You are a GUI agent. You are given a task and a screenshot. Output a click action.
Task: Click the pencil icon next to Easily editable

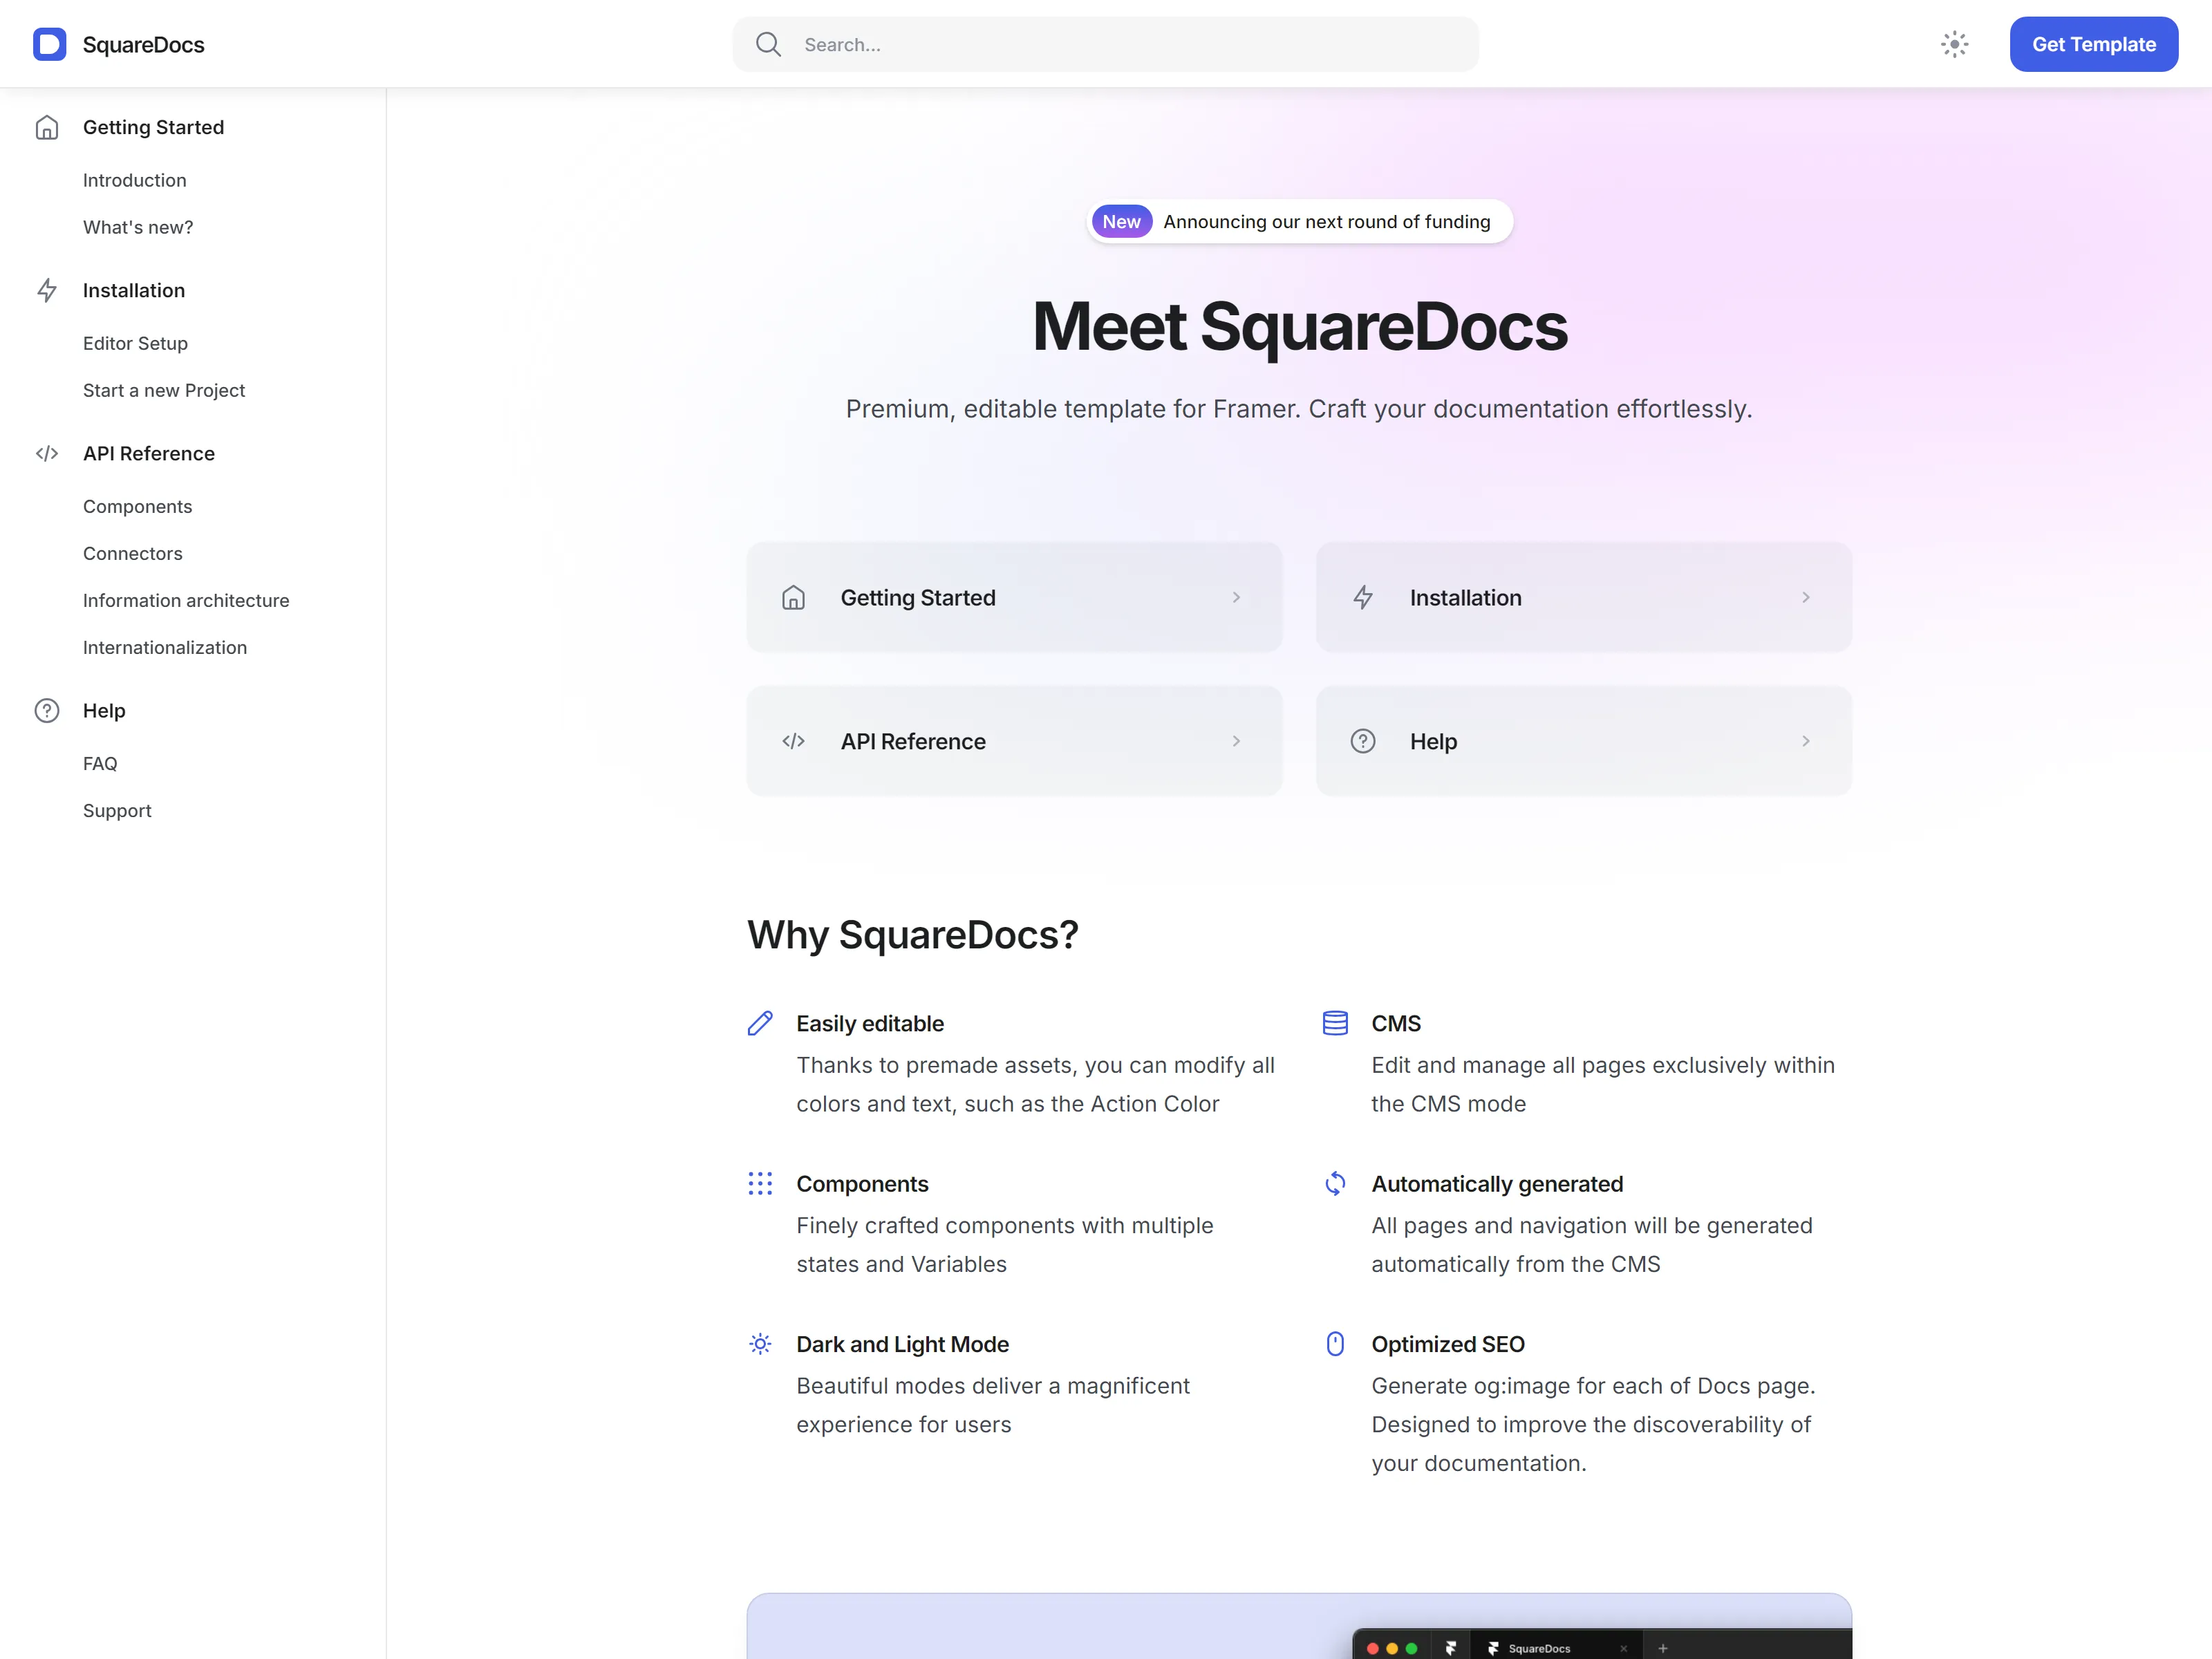pyautogui.click(x=760, y=1024)
